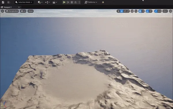Toggle grid snapping on or off
The image size is (173, 109).
click(x=140, y=11)
